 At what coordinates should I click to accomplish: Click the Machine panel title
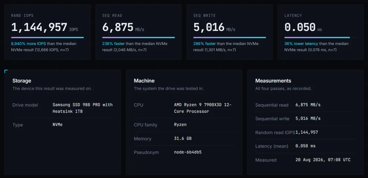[144, 81]
